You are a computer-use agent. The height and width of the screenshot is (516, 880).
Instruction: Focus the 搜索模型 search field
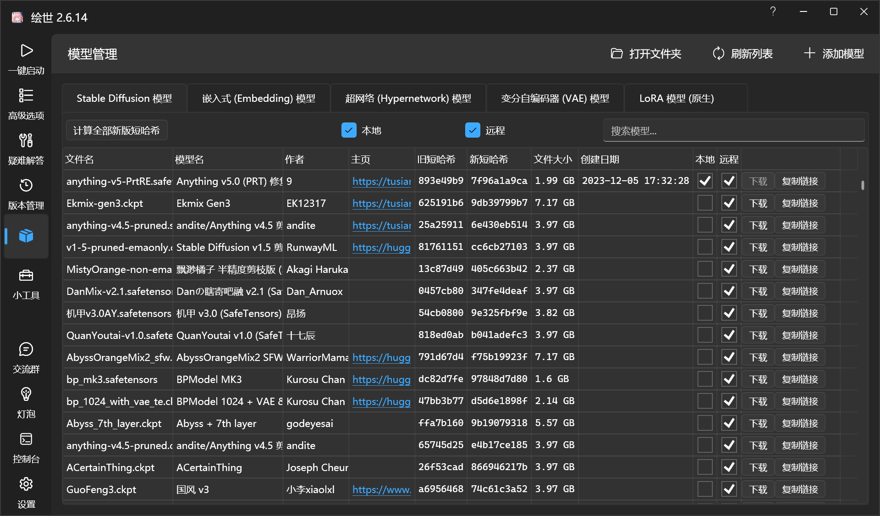tap(733, 131)
